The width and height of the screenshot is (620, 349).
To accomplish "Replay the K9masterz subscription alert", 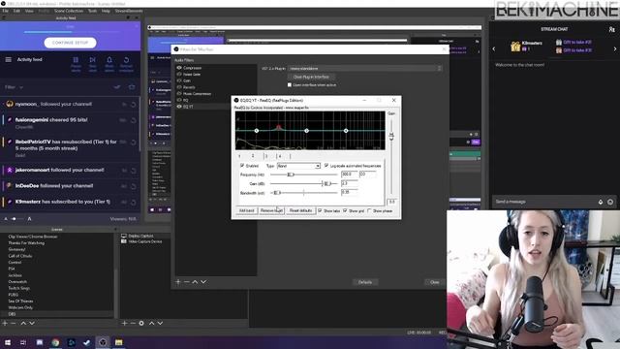I will tap(134, 203).
